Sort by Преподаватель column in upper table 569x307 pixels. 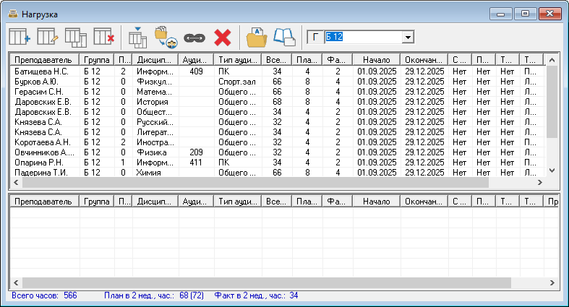pos(43,60)
